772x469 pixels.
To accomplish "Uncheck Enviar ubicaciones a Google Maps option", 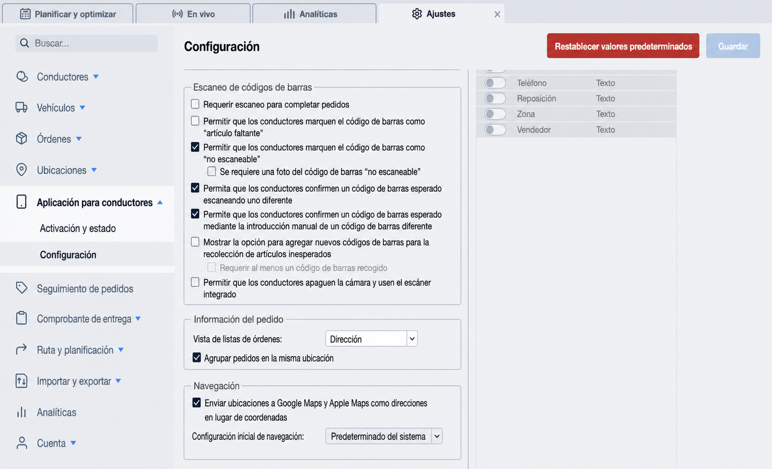I will [x=196, y=402].
